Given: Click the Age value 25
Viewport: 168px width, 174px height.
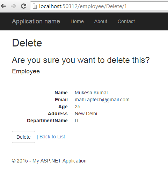Looking at the screenshot, I should 78,107.
